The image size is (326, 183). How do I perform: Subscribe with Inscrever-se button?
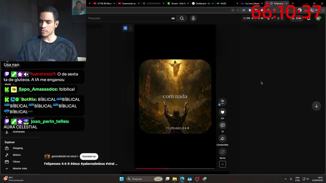pyautogui.click(x=89, y=156)
